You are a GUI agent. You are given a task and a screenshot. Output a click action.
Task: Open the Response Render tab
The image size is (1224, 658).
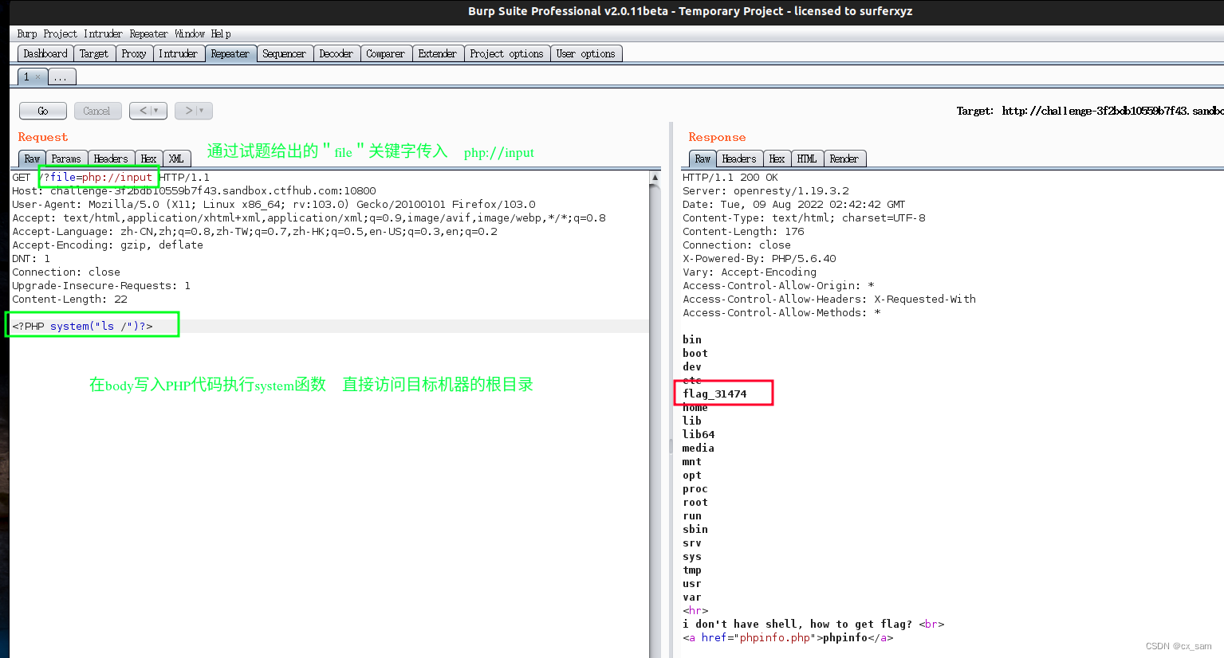tap(844, 159)
